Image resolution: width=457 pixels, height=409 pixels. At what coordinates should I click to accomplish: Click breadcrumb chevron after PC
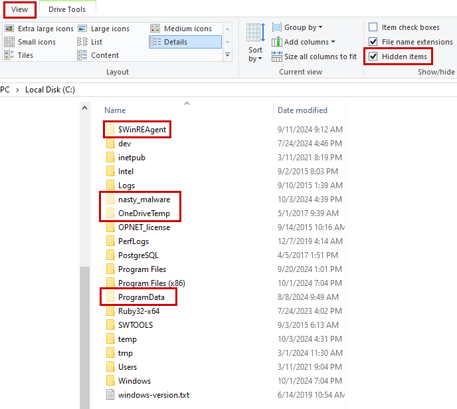coord(17,90)
